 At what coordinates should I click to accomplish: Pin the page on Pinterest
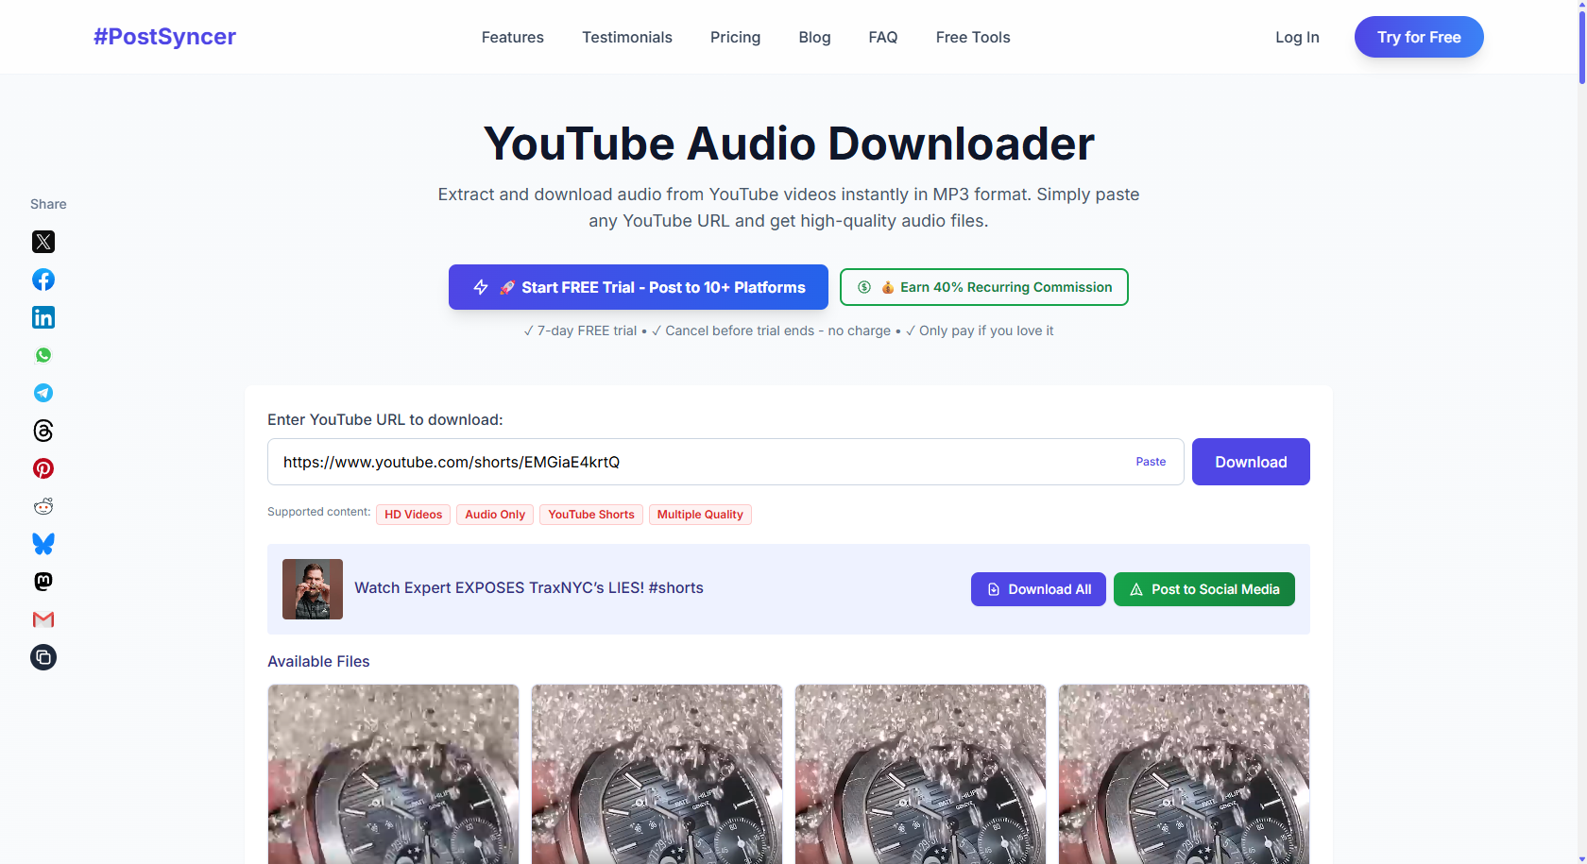[43, 468]
